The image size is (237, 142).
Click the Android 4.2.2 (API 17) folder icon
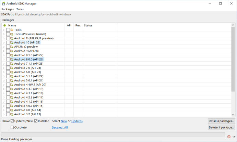(12, 98)
